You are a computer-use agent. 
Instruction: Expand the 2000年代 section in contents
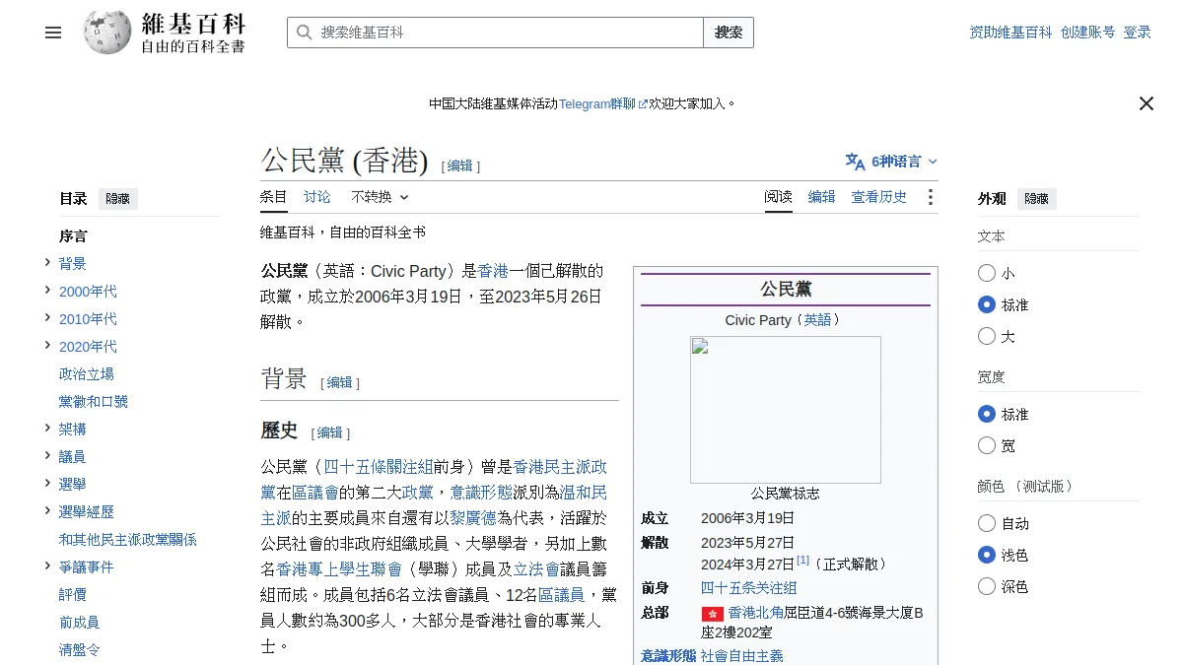(47, 290)
